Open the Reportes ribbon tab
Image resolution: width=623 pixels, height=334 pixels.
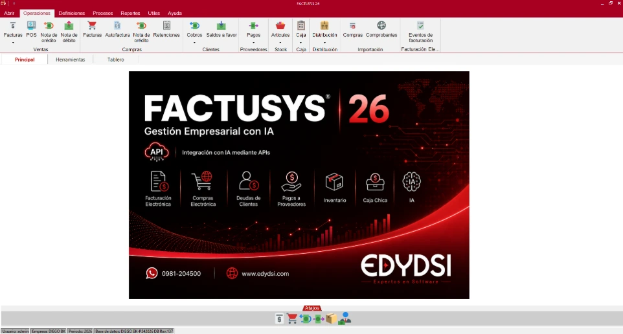(130, 13)
